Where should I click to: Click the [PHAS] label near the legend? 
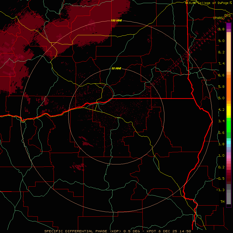click(x=219, y=18)
